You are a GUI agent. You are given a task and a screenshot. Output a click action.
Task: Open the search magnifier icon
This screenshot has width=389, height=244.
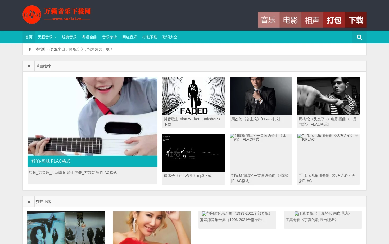coord(359,37)
